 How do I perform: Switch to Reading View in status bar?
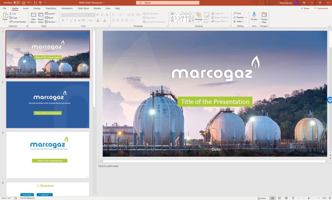[286, 198]
